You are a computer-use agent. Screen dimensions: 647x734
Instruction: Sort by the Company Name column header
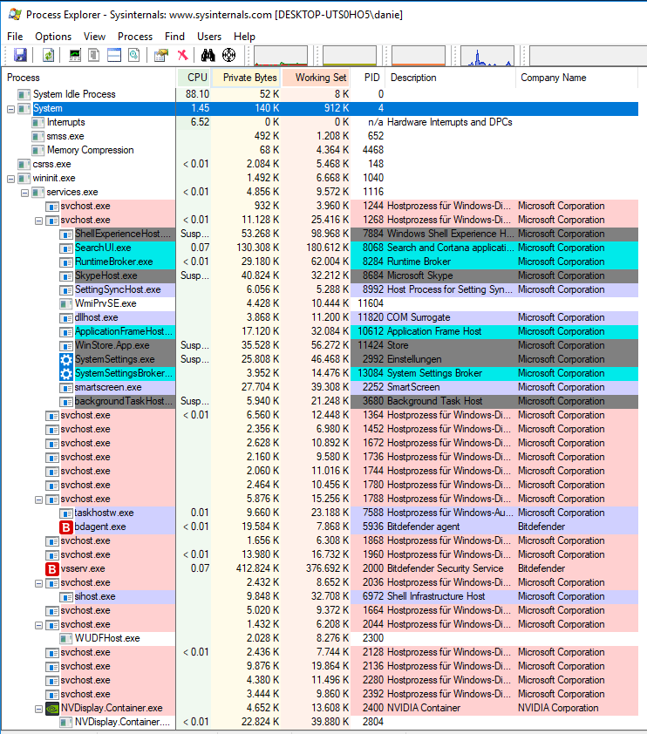click(x=577, y=78)
